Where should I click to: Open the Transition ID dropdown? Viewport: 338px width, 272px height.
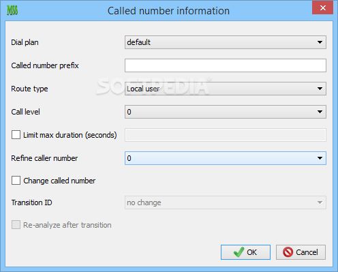226,202
